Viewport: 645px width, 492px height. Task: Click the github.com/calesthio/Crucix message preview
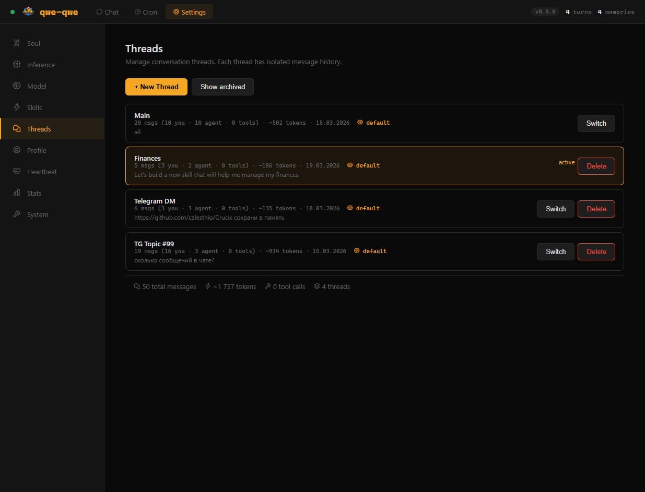209,218
